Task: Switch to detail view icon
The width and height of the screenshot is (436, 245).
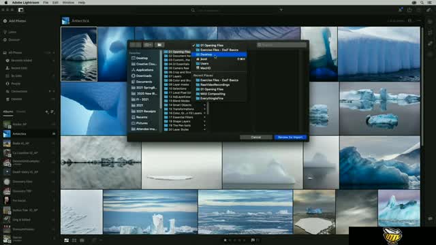Action: tap(82, 240)
